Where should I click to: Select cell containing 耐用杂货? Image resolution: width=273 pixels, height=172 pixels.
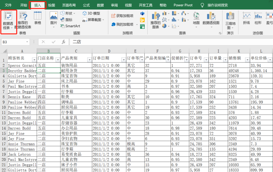(x=76, y=71)
